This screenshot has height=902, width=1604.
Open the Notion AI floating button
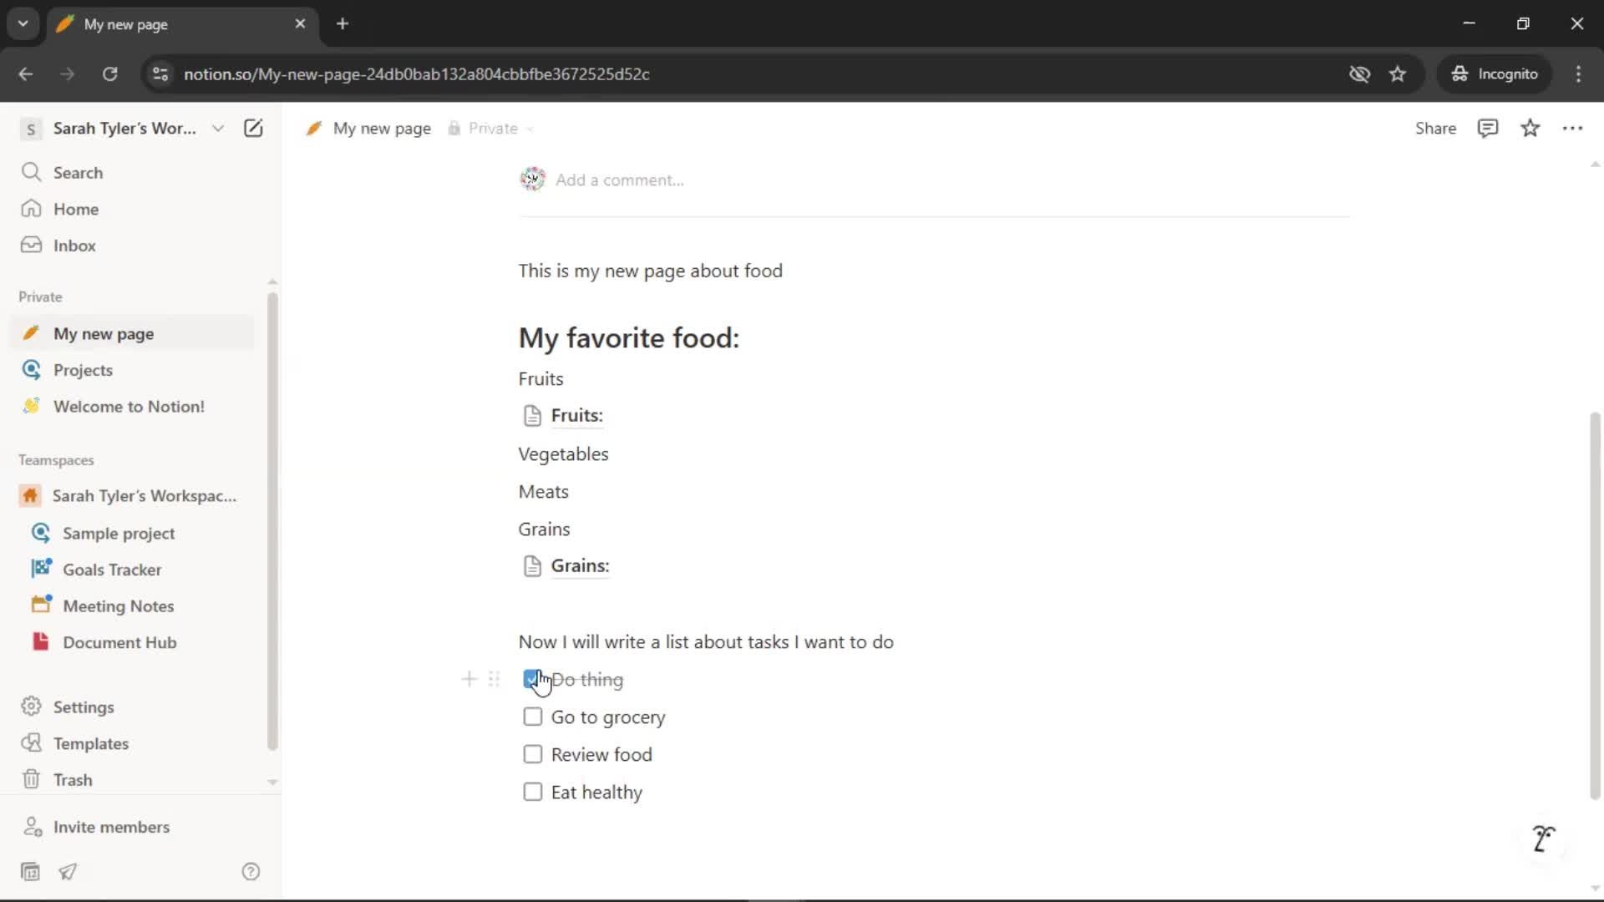(1543, 838)
